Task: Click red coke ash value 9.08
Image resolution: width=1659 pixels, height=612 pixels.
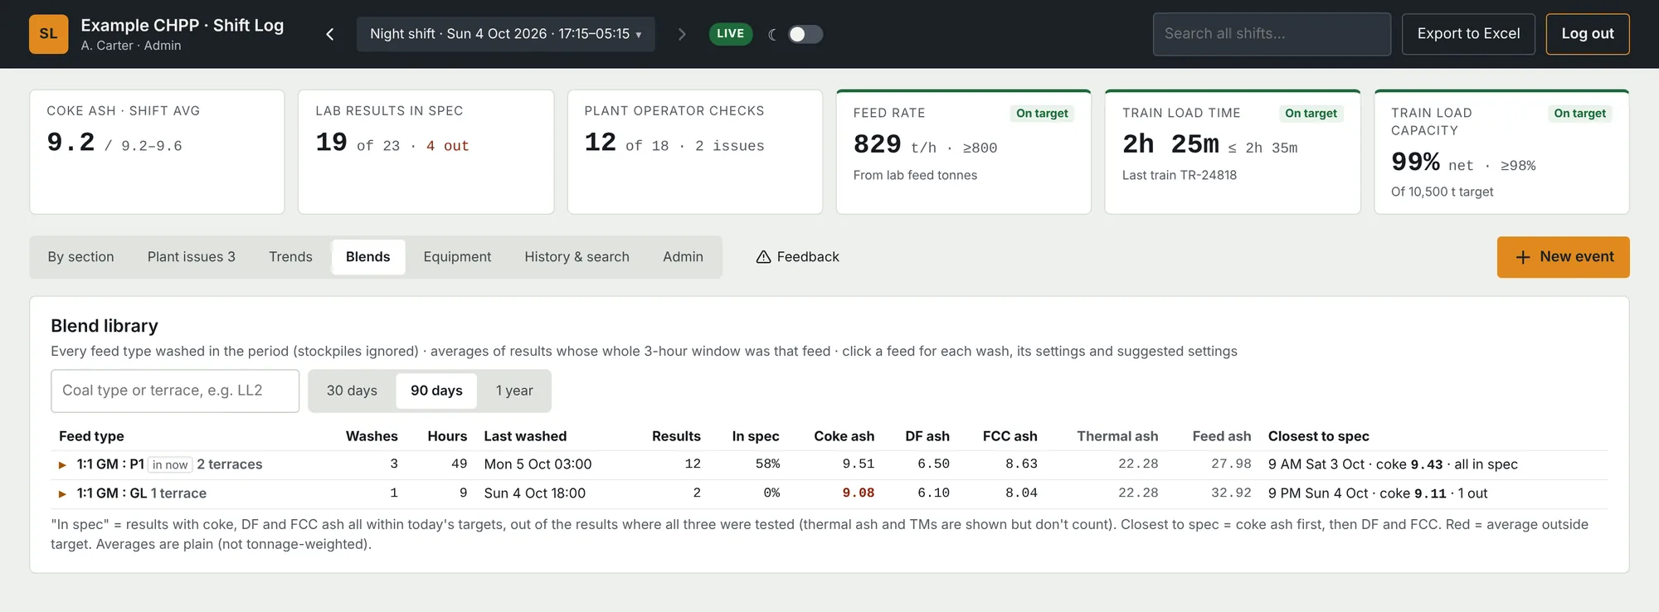Action: pos(859,493)
